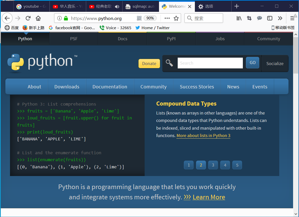The image size is (299, 217).
Task: Click the GO search button
Action: [x=253, y=63]
